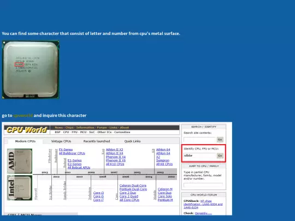Open the Sempron link

click(x=163, y=160)
